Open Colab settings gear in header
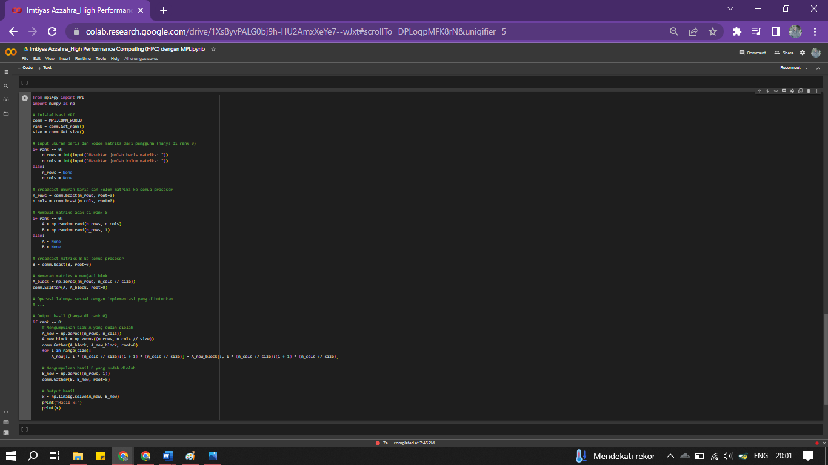 tap(803, 53)
